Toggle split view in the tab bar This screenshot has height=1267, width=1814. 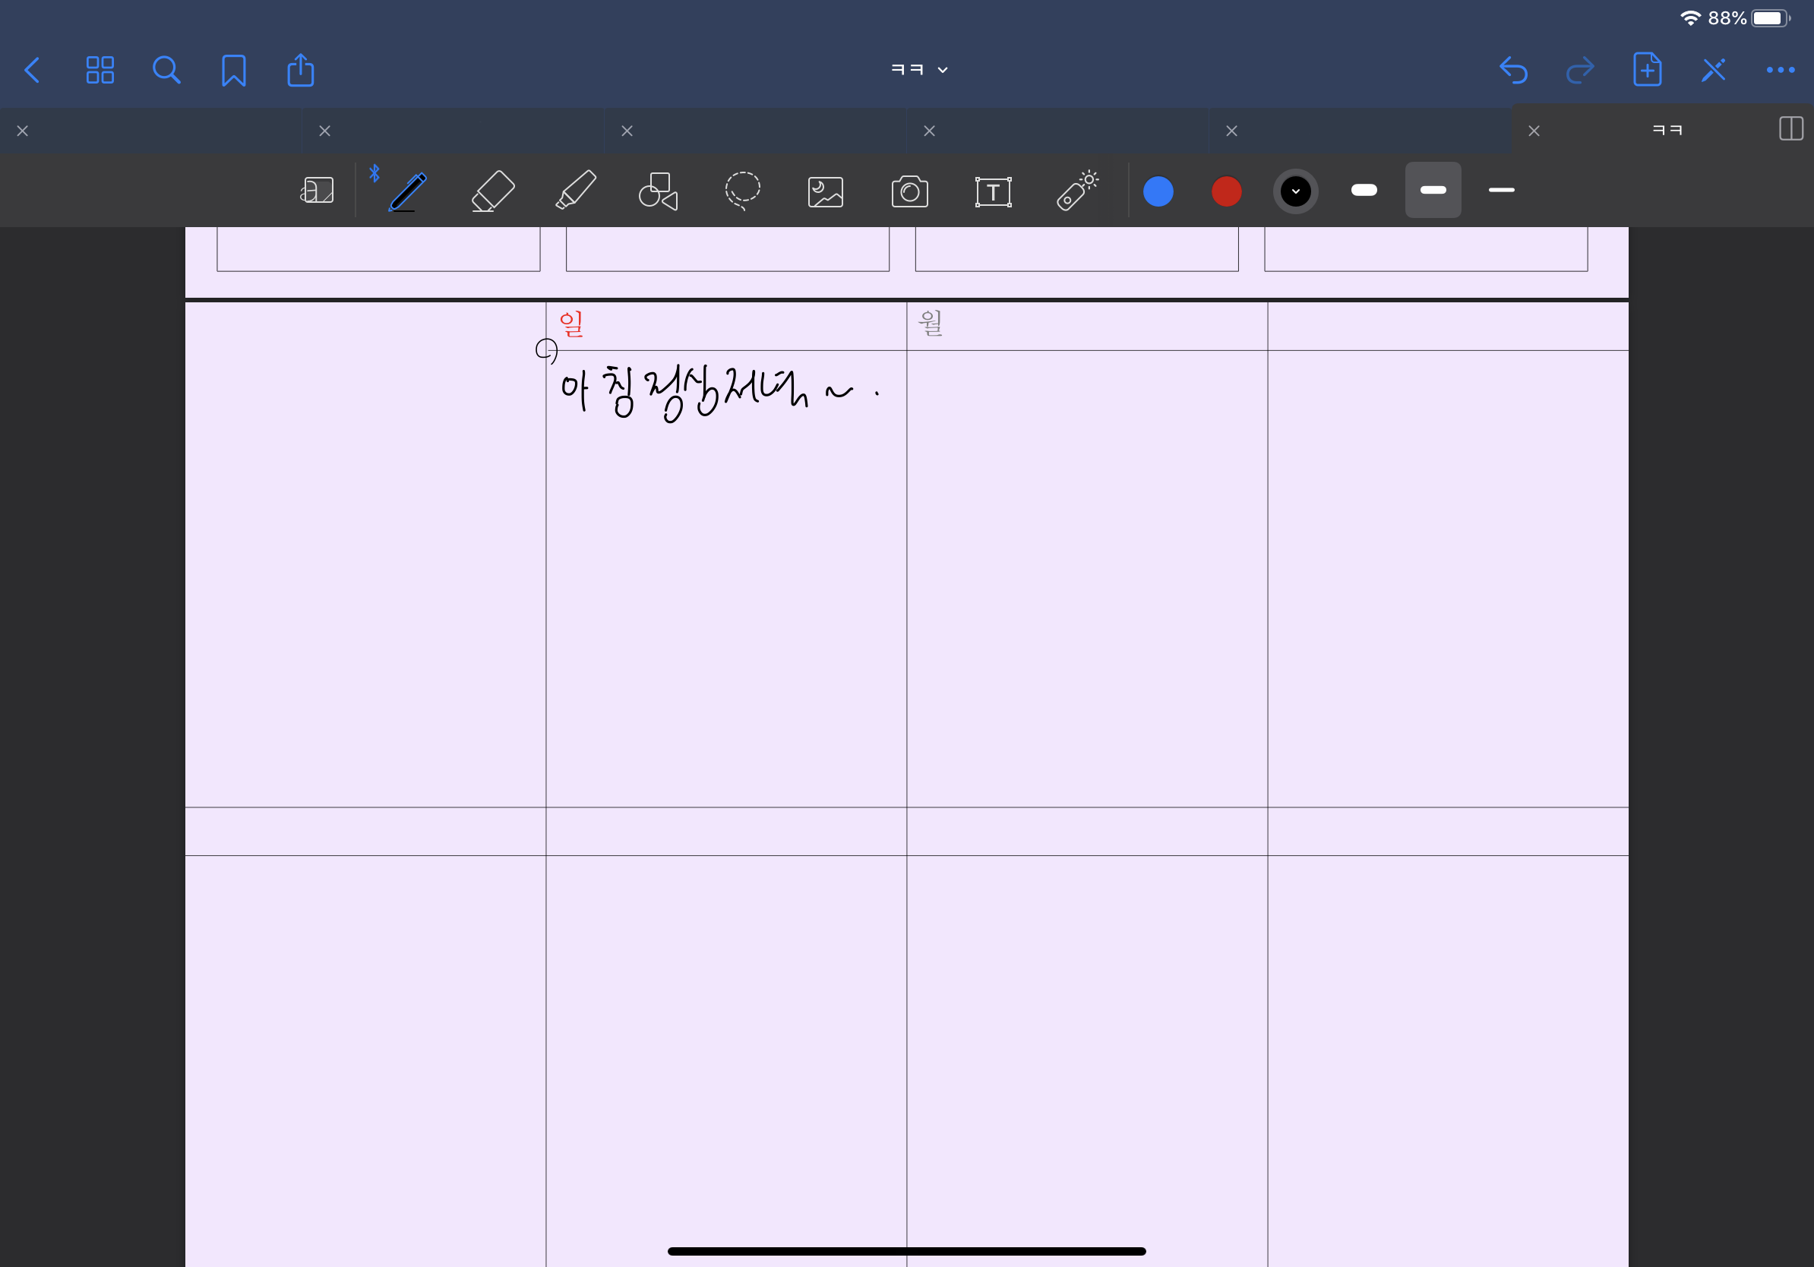tap(1790, 129)
